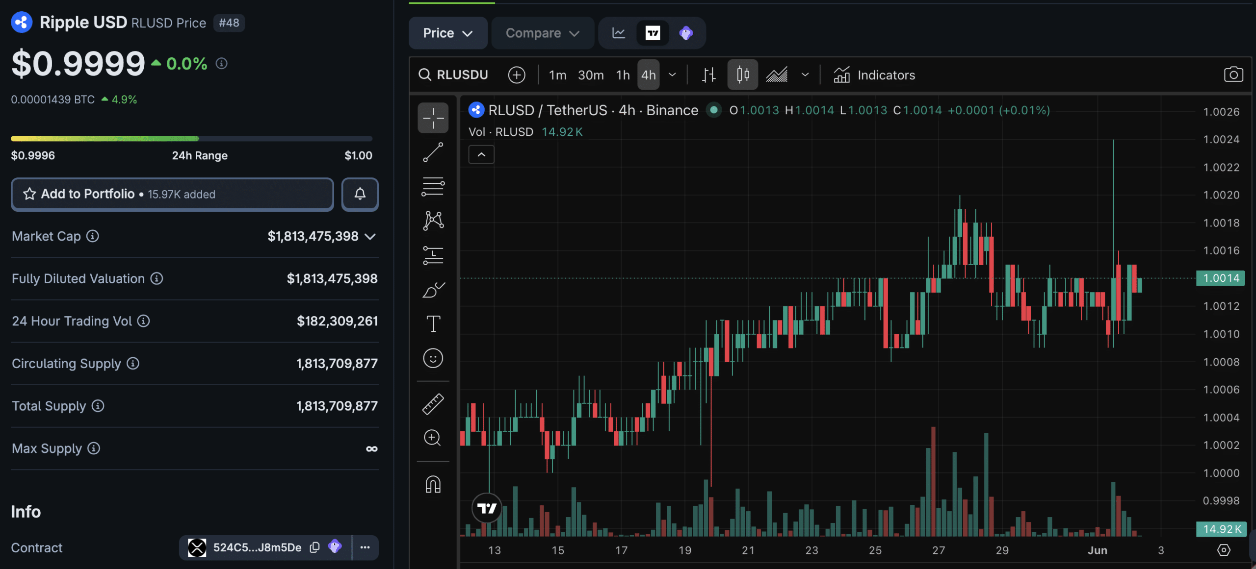Click the Vol · RLUSD legend label
Screen dimensions: 1256x569
click(501, 132)
